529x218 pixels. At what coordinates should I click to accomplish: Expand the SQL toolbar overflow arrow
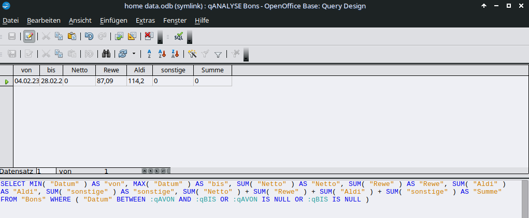(190, 37)
